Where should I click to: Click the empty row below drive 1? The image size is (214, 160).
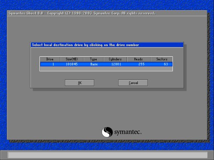[x=106, y=69]
